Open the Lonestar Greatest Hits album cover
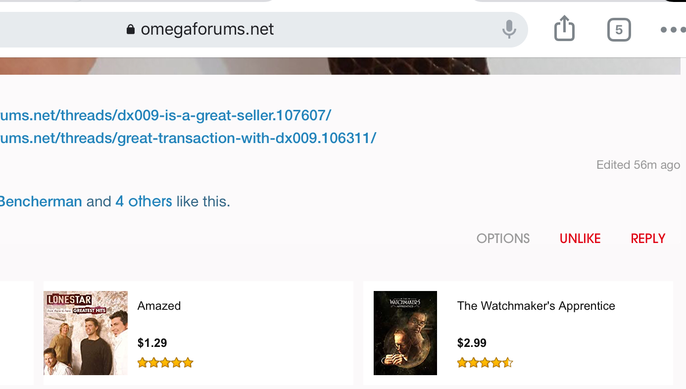Image resolution: width=686 pixels, height=389 pixels. (86, 333)
